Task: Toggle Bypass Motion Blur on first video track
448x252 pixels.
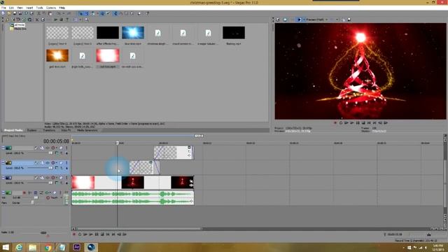Action: pos(36,148)
